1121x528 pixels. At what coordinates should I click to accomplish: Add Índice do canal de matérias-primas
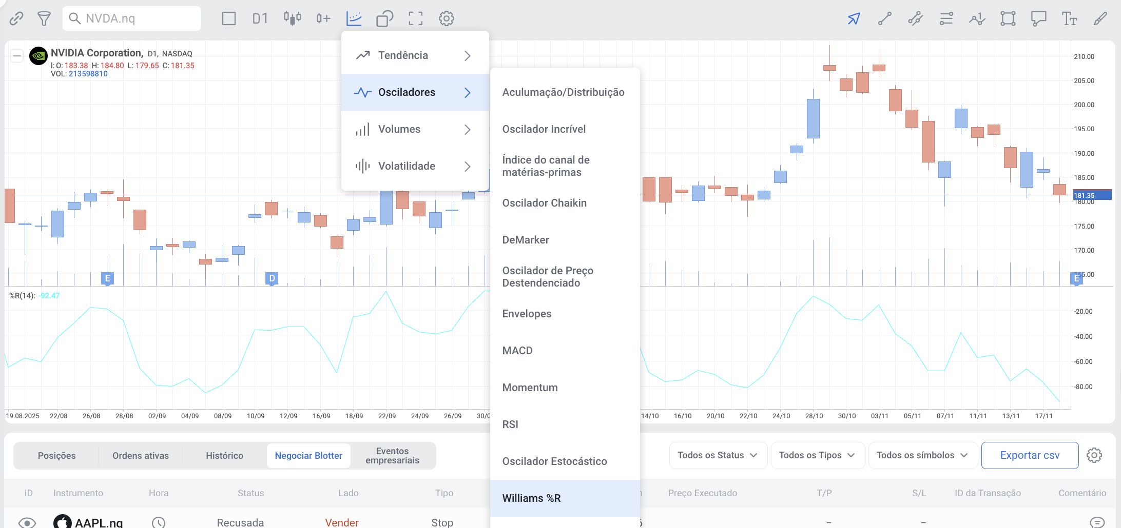(x=565, y=166)
